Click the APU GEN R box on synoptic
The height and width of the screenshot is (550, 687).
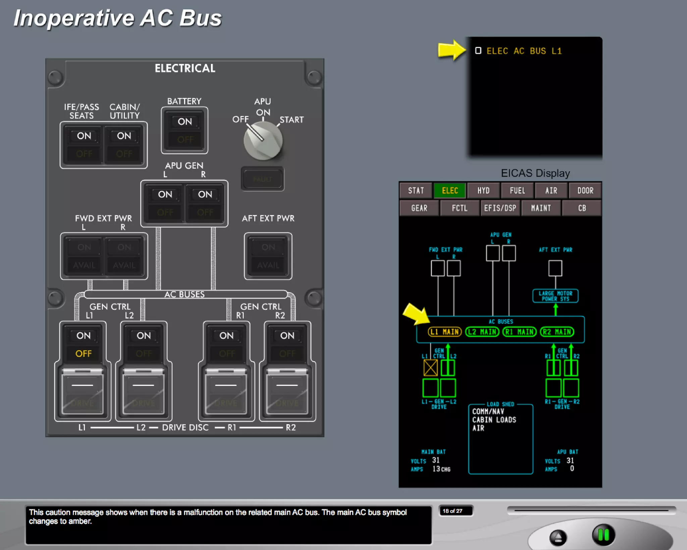509,253
